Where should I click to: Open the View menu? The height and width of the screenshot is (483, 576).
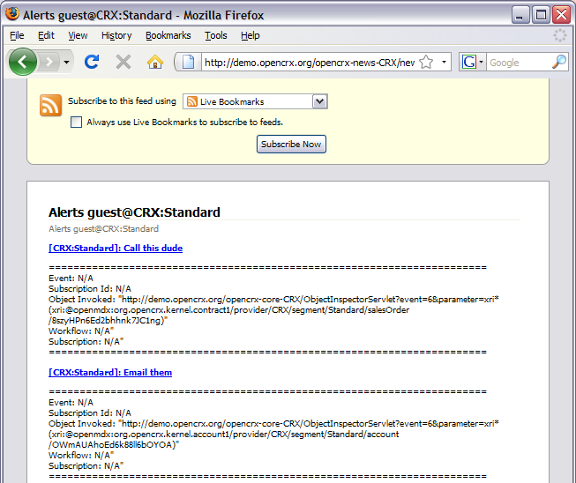78,35
